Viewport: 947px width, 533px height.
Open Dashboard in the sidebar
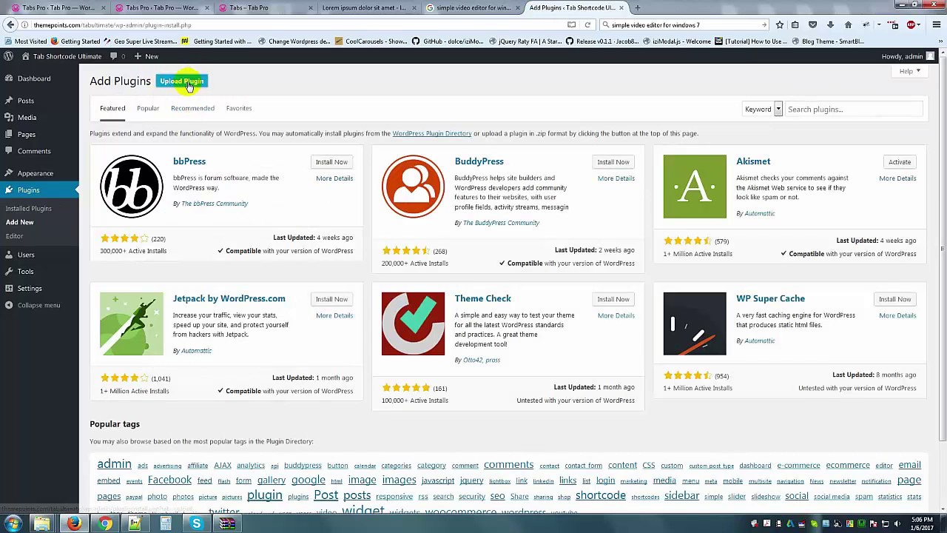coord(34,78)
